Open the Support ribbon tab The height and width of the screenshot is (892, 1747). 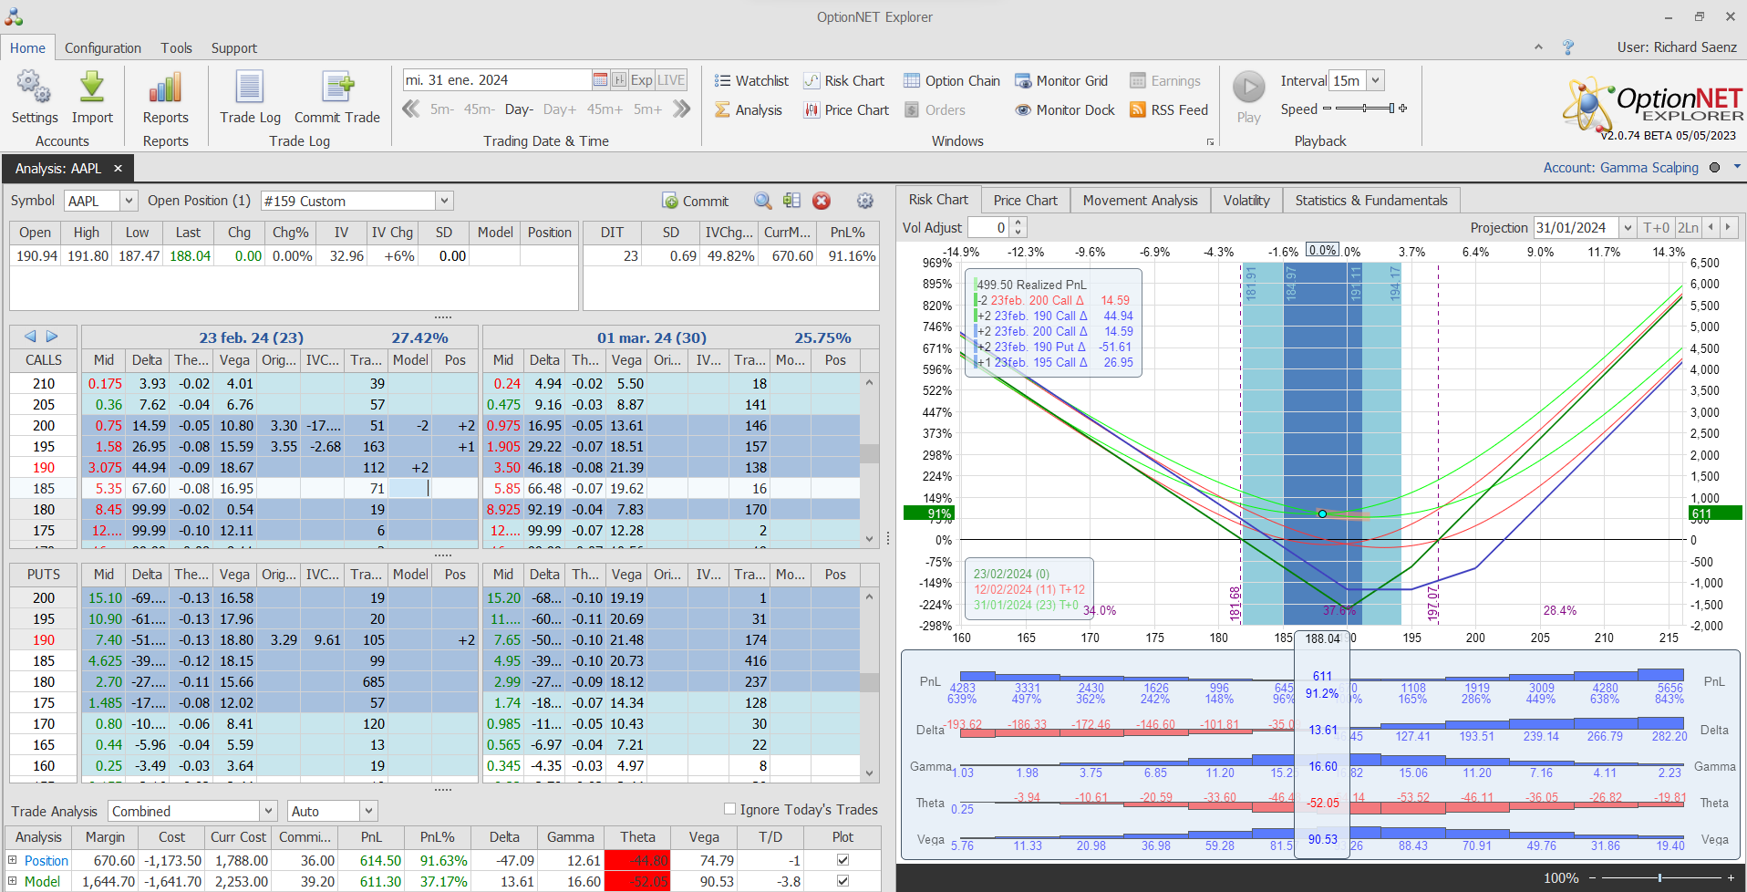pyautogui.click(x=234, y=48)
